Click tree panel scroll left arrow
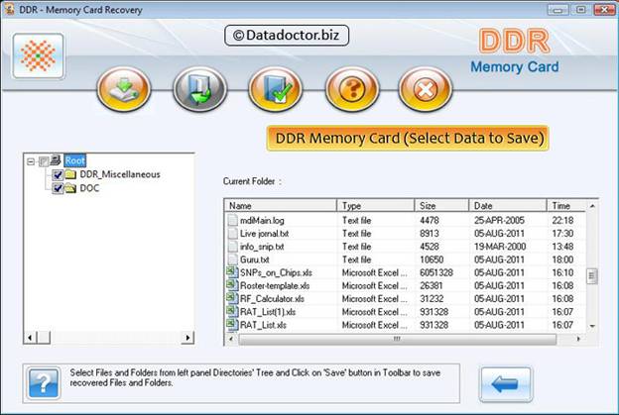619x415 pixels. 30,338
